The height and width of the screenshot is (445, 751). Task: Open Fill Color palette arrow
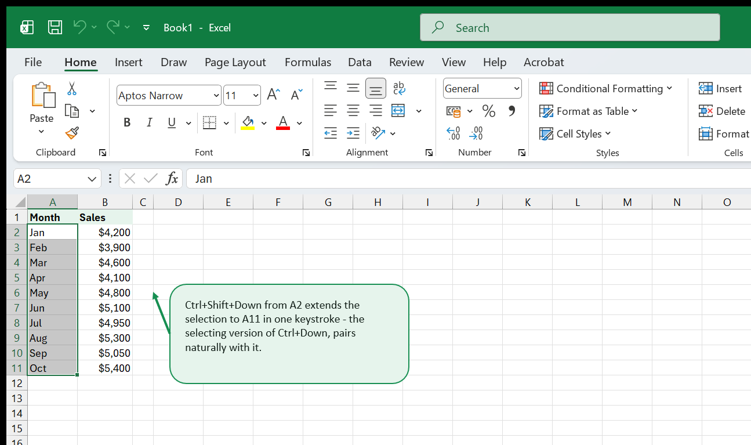[x=264, y=123]
